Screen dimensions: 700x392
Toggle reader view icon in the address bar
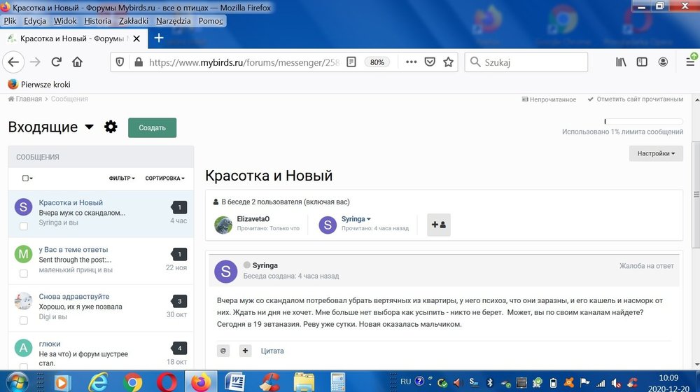tap(351, 62)
